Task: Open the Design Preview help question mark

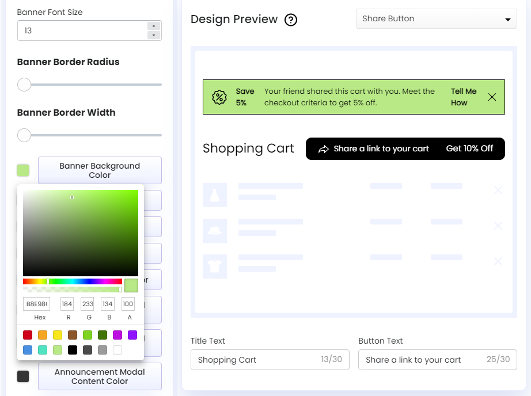Action: pos(291,20)
